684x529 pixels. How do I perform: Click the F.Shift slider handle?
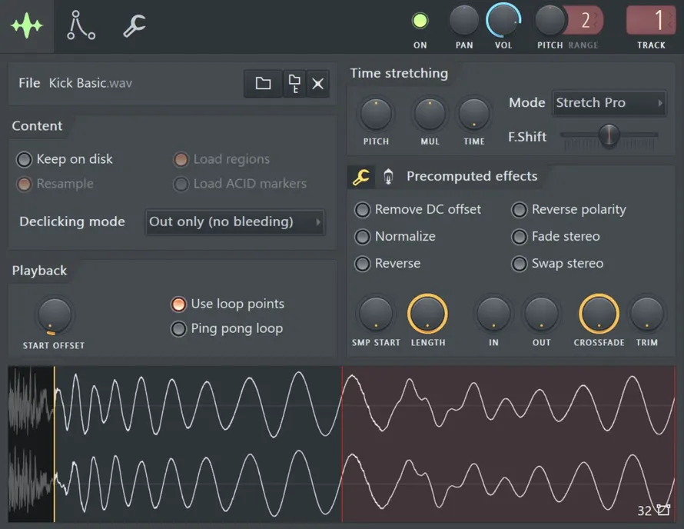609,135
